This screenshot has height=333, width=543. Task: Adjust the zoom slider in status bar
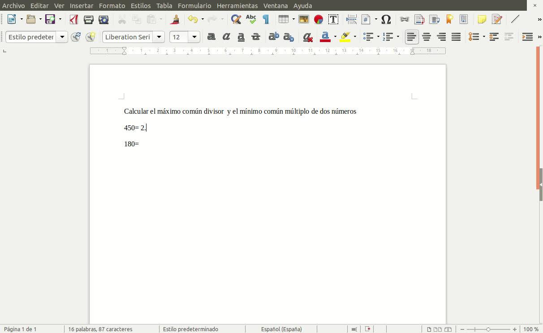[488, 329]
